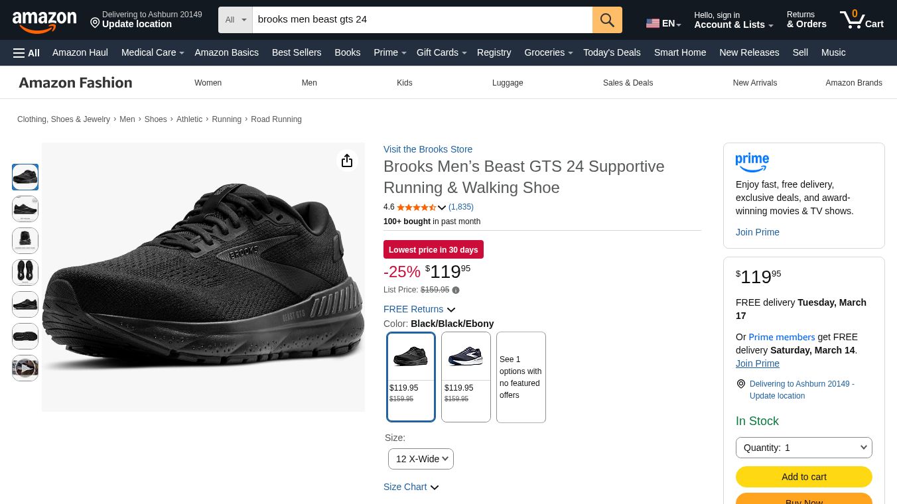Viewport: 897px width, 504px height.
Task: Play the product video thumbnail
Action: pyautogui.click(x=25, y=368)
